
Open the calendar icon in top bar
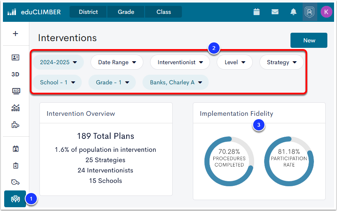257,12
